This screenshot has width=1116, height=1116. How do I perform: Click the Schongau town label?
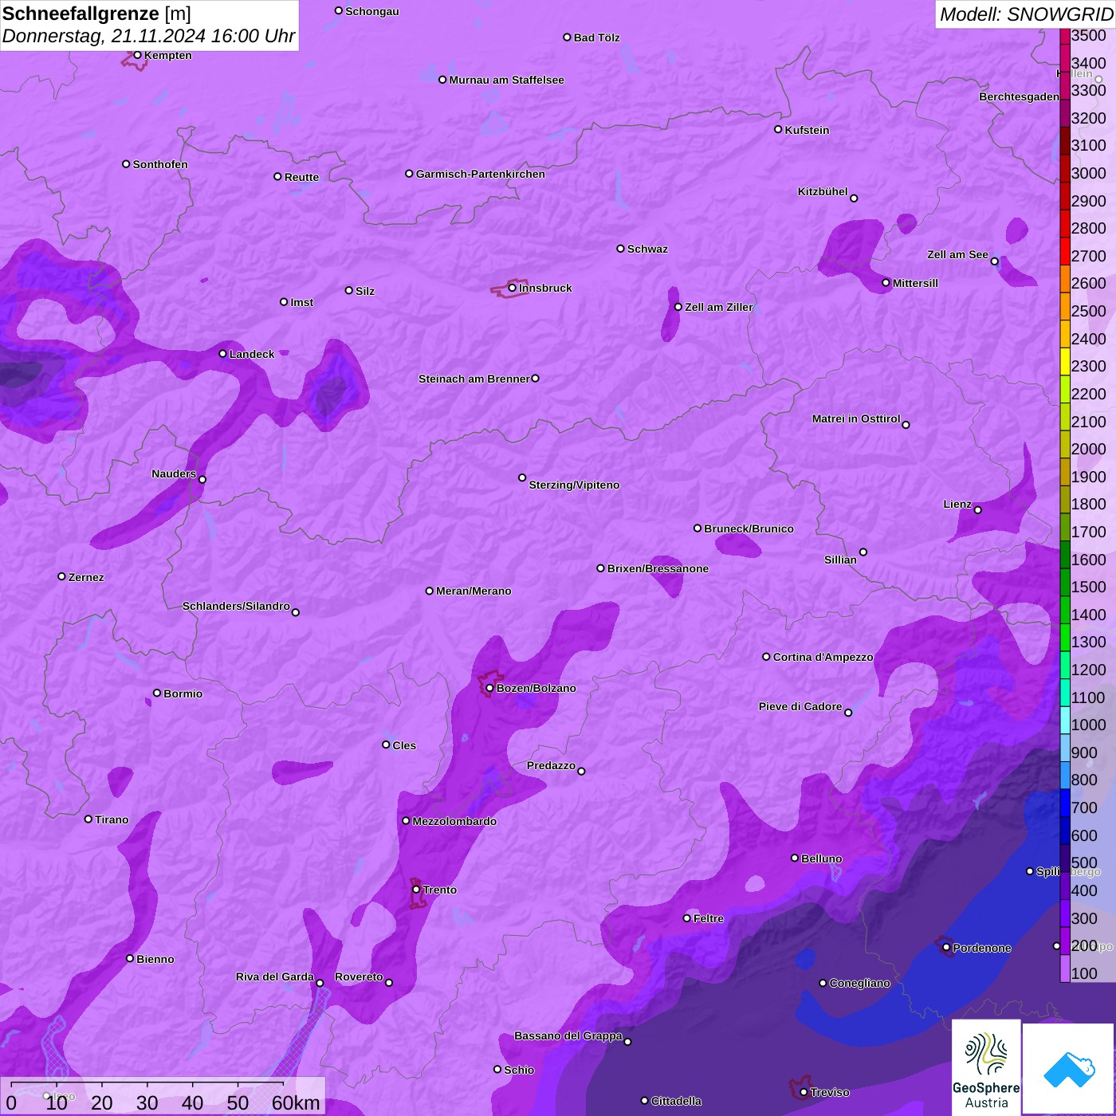point(372,11)
